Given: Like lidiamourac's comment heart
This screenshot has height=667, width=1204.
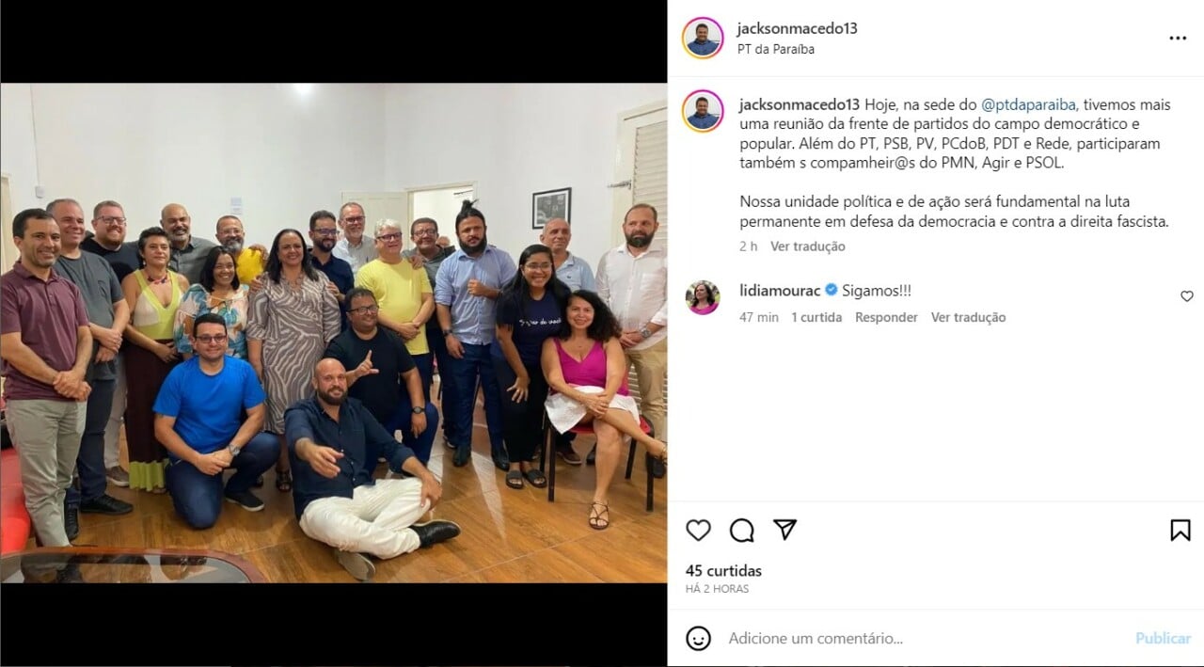Looking at the screenshot, I should tap(1187, 296).
